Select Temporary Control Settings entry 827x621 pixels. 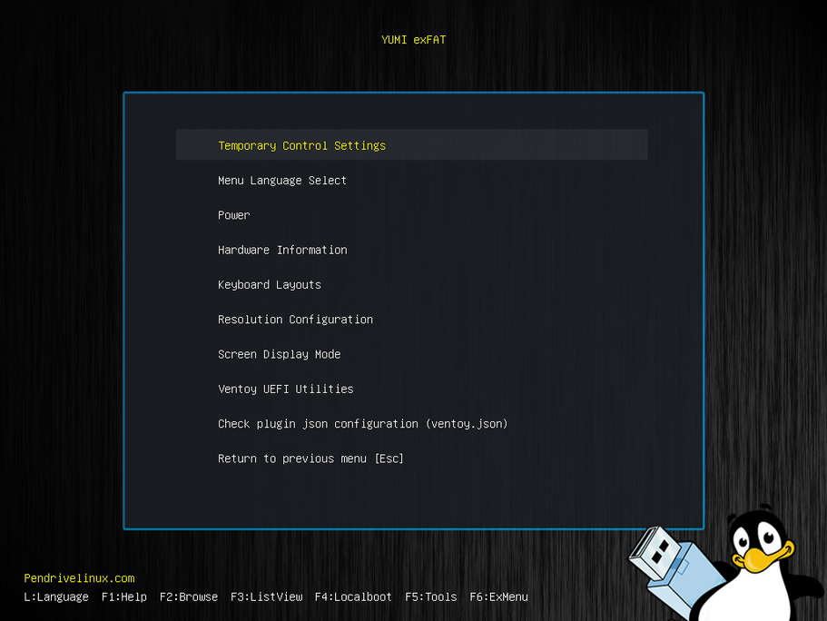click(x=411, y=145)
